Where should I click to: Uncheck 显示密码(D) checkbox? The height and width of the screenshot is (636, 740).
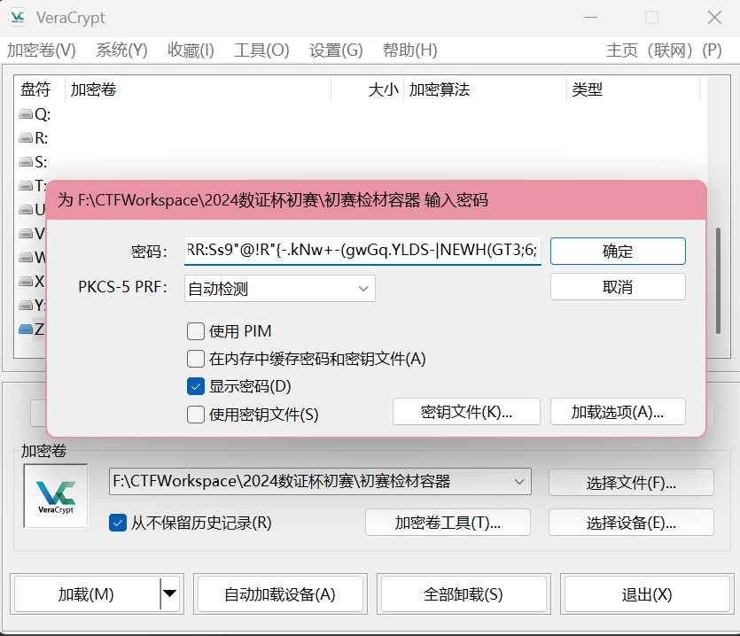click(195, 386)
